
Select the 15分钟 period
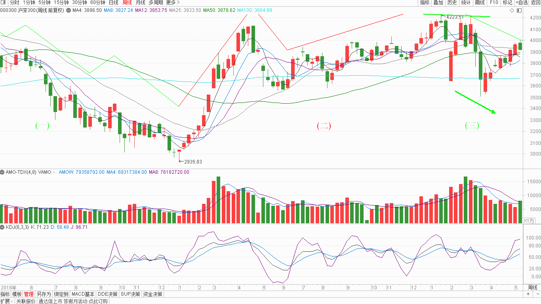pos(61,2)
